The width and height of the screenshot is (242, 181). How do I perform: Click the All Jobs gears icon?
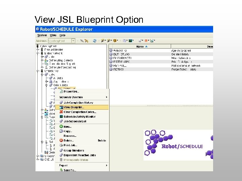[51, 78]
